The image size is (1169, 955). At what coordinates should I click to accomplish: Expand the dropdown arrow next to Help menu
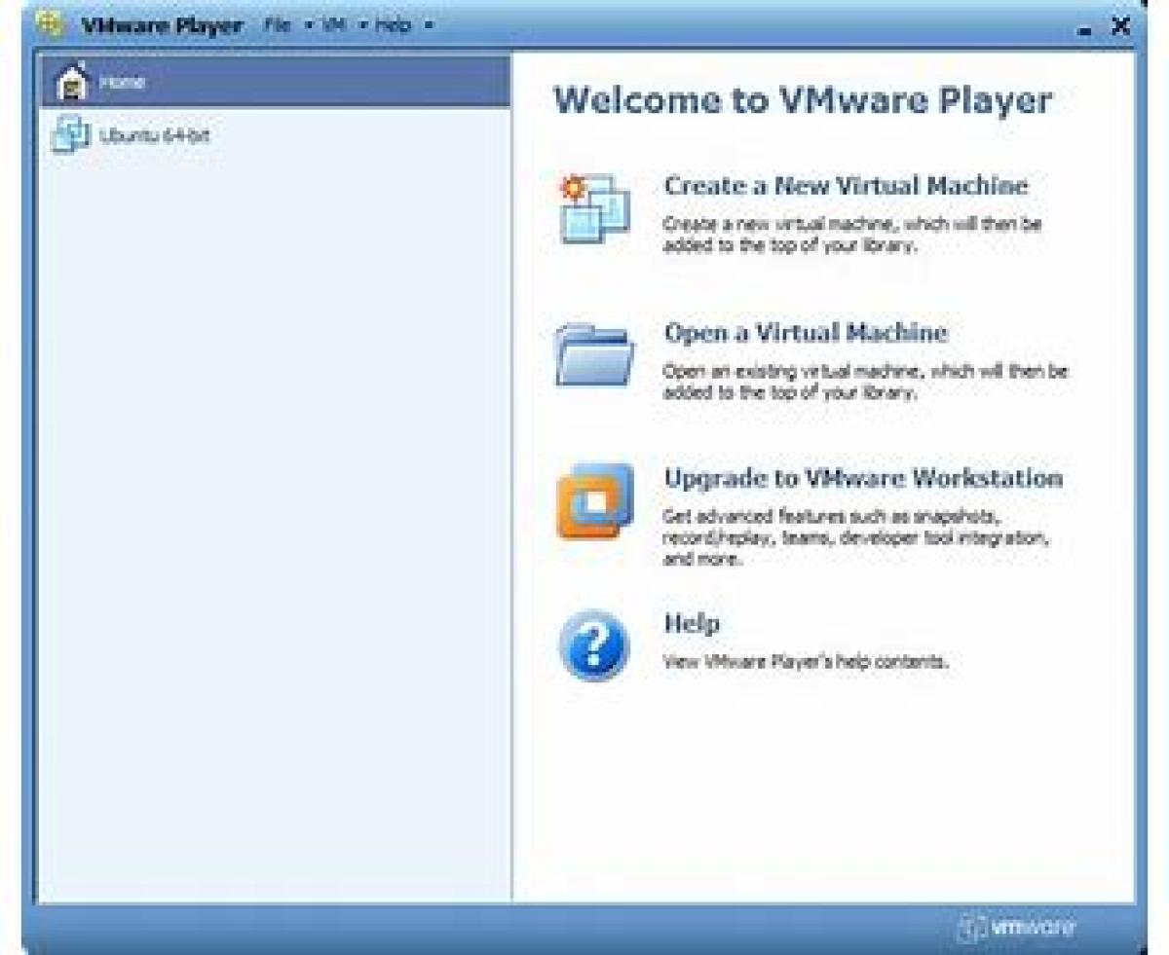tap(428, 26)
